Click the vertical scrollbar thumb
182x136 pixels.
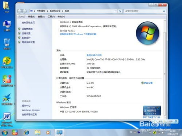tap(165, 74)
